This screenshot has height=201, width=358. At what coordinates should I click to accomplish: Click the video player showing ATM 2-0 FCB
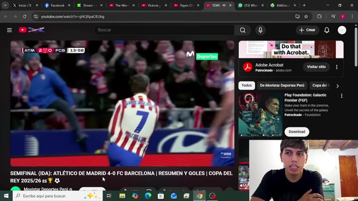point(122,103)
